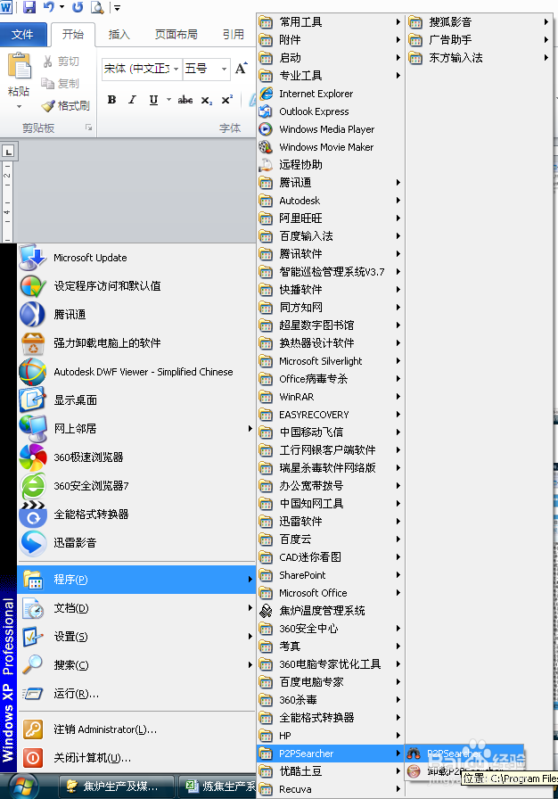Switch to the 开始 ribbon tab

point(72,34)
